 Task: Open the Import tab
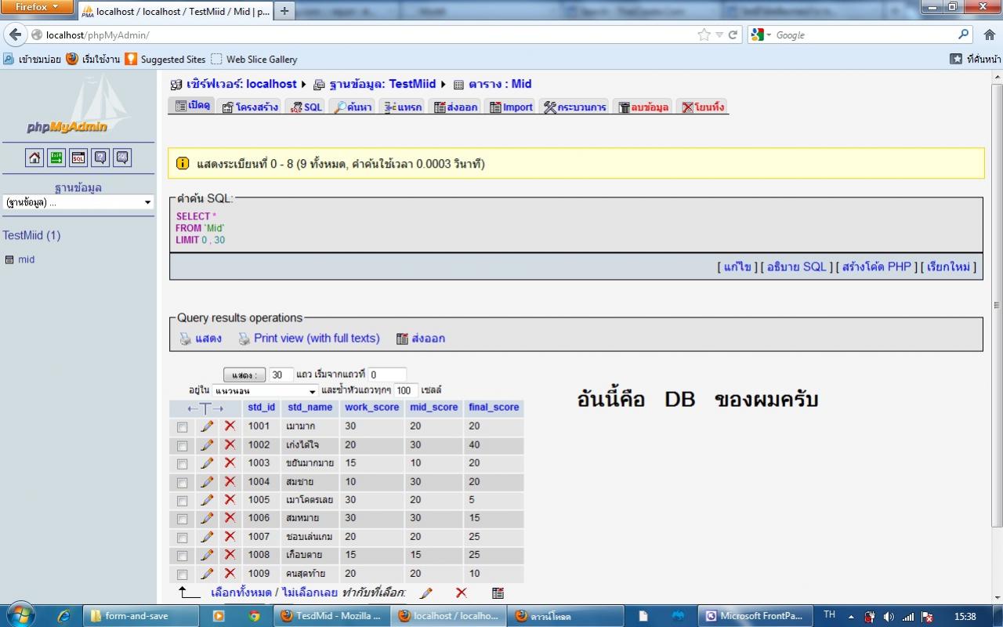(511, 107)
